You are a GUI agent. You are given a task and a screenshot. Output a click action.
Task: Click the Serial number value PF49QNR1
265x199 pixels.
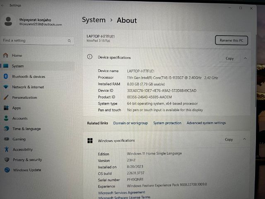click(x=135, y=180)
